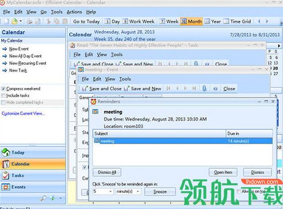
Task: Open Tools menu in Task window
Action: point(117,55)
